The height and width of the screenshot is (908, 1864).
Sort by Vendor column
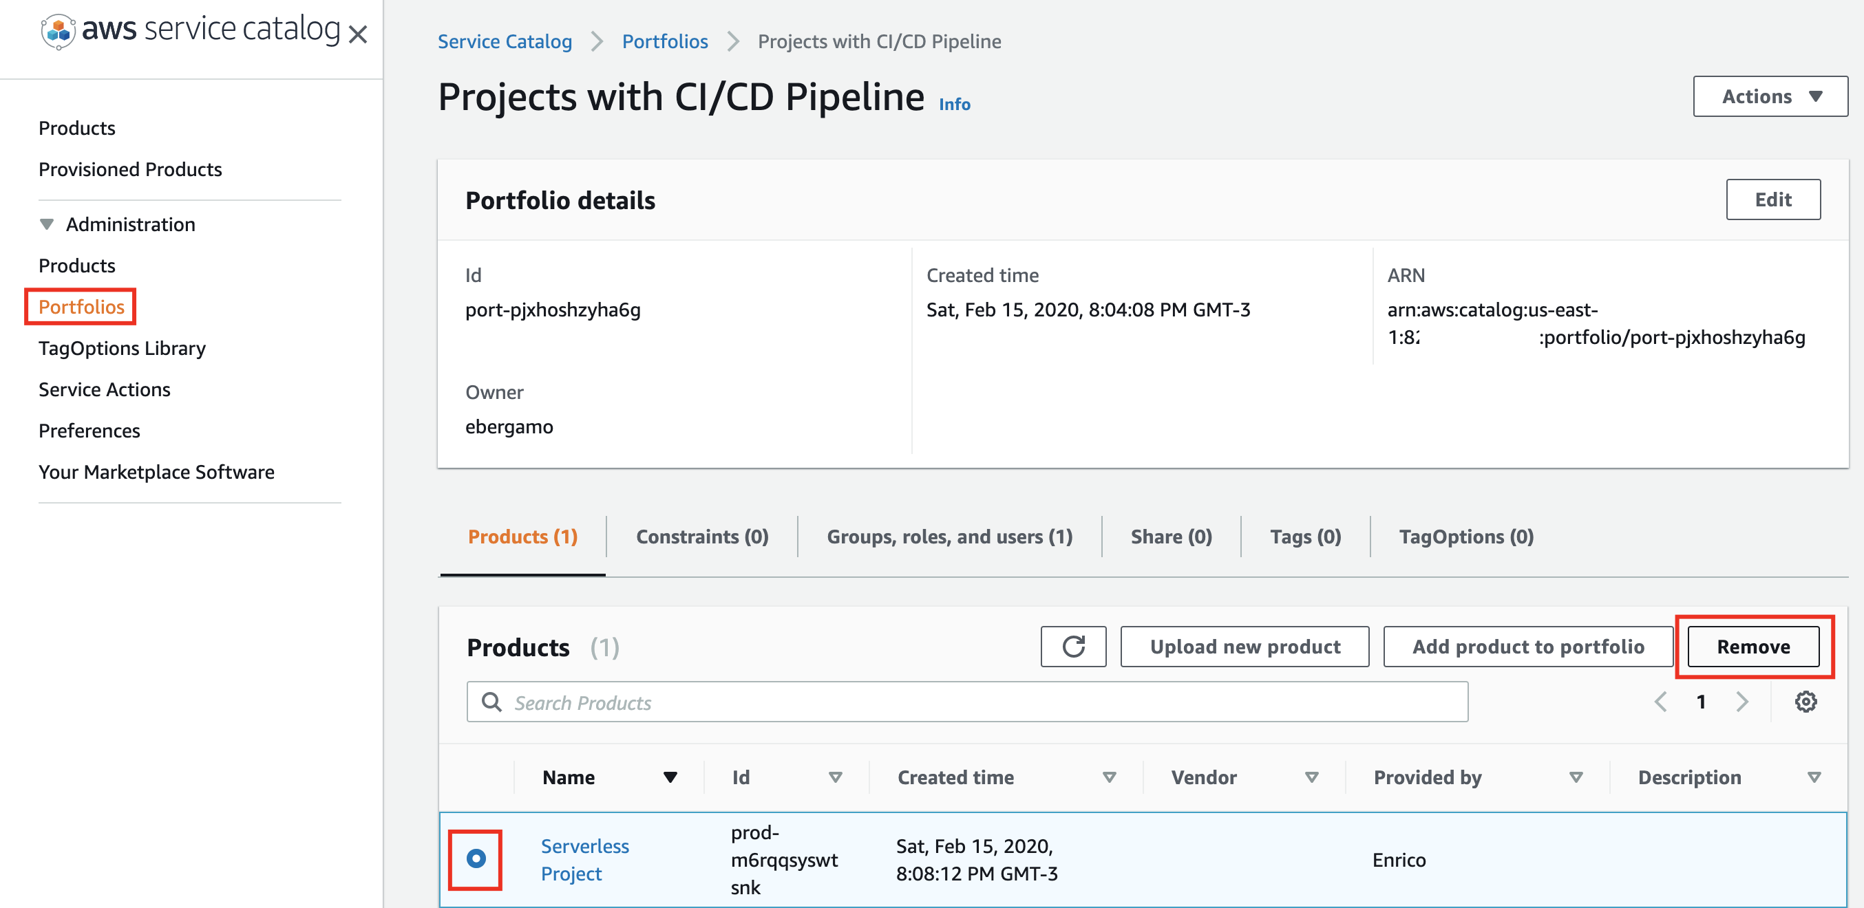click(x=1311, y=777)
